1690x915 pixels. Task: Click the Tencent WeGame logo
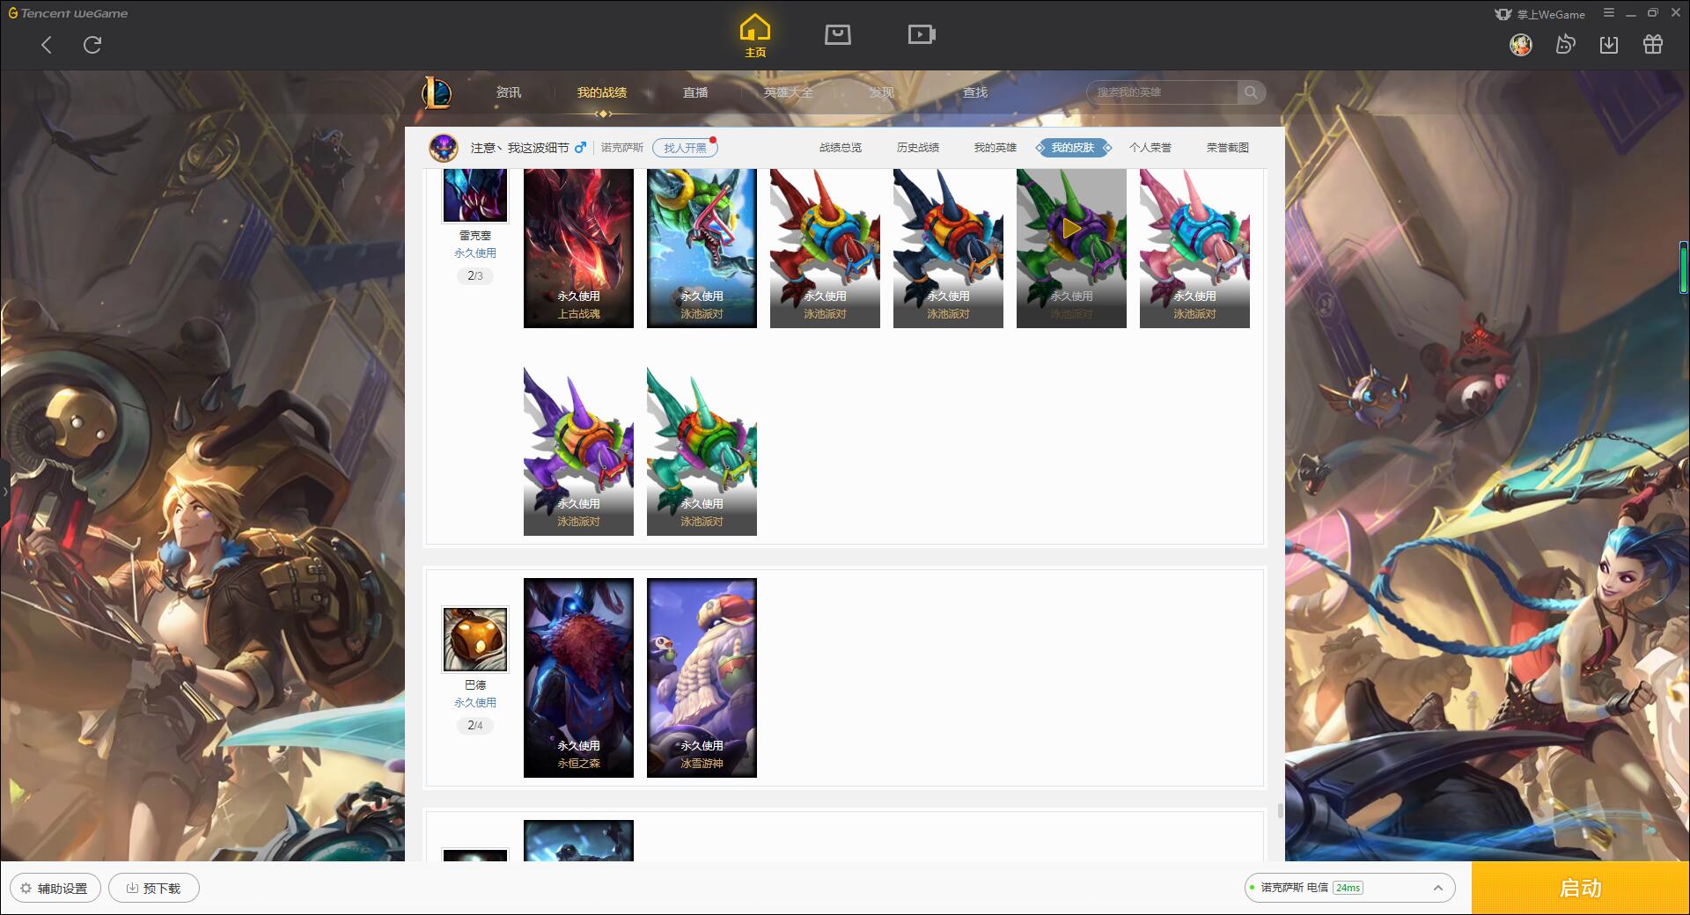tap(68, 13)
